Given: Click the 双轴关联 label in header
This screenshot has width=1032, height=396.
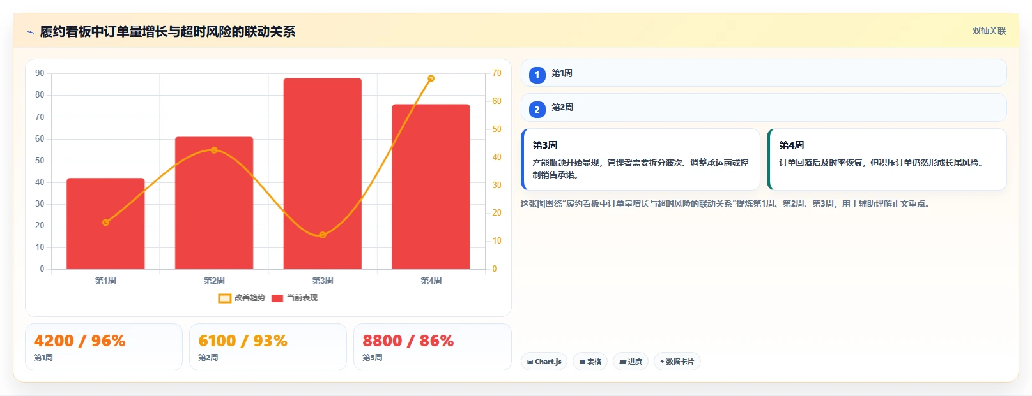Looking at the screenshot, I should click(989, 31).
